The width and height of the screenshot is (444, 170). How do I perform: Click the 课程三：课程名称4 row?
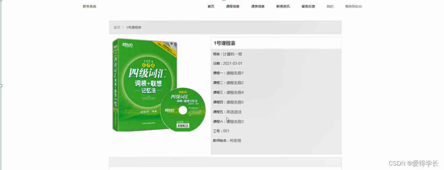pos(228,92)
